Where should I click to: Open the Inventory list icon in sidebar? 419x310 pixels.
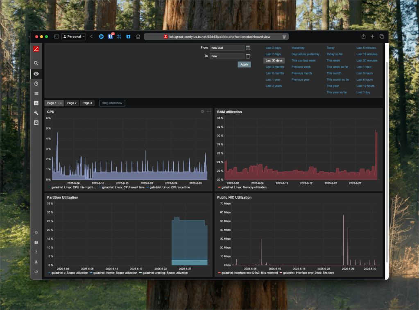[x=36, y=93]
